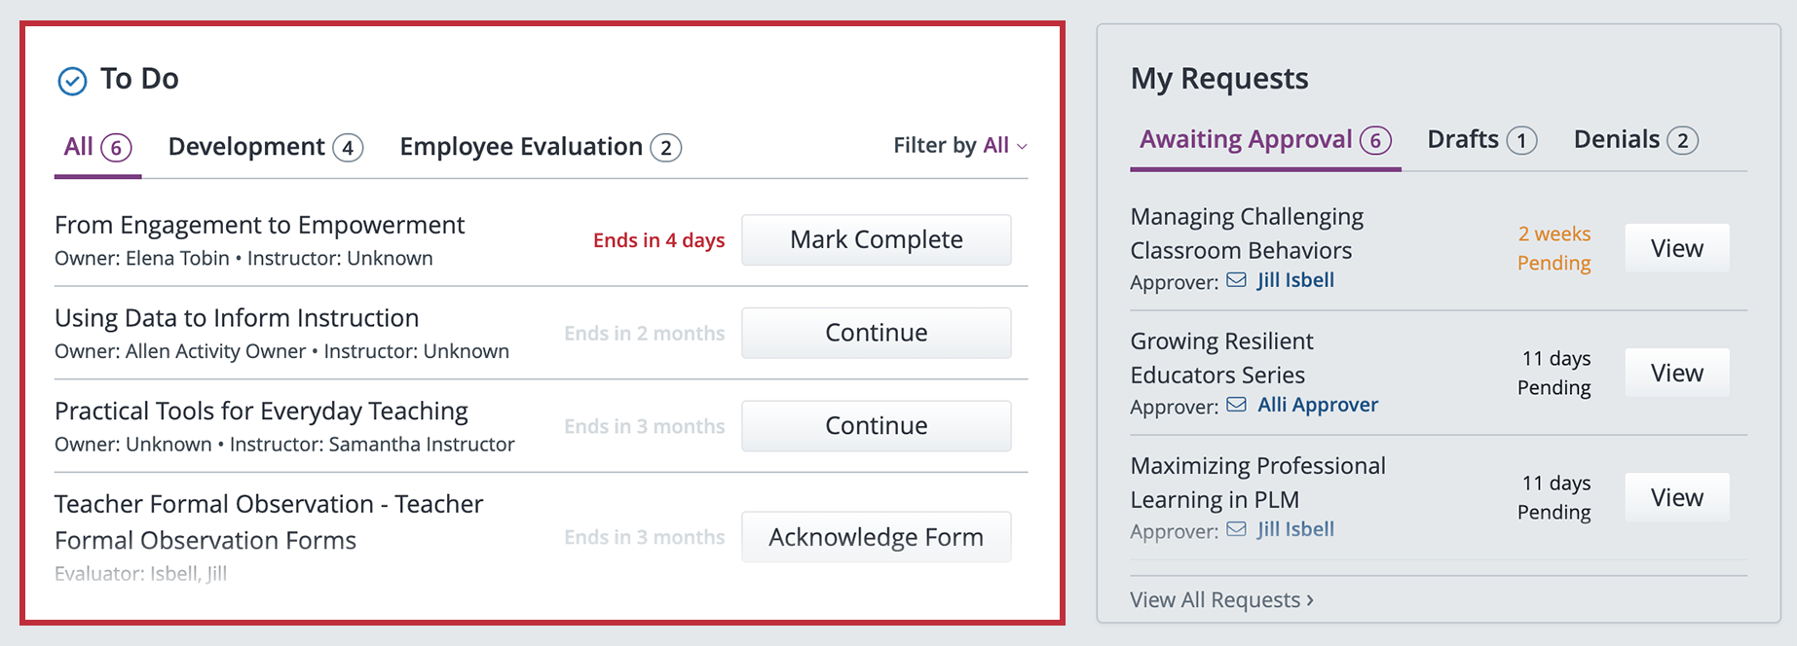View Growing Resilient Educators Series request
Screen dimensions: 1797x646
click(1676, 374)
